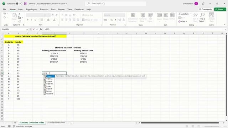Click the Delete cells icon

[166, 15]
